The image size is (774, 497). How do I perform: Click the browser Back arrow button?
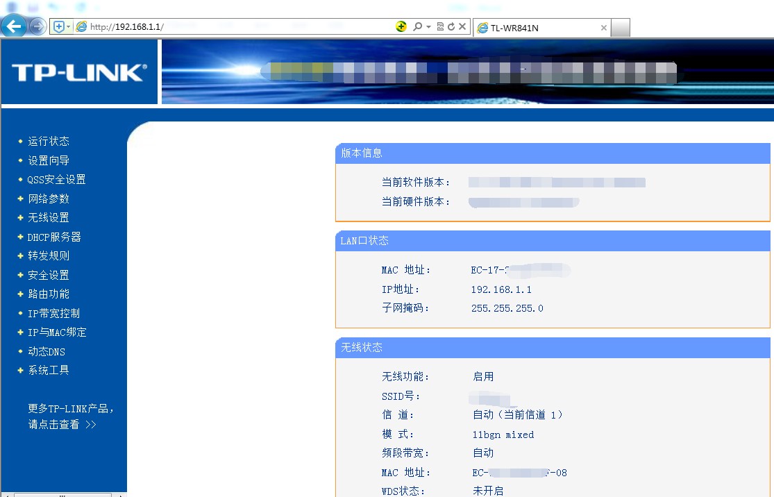coord(14,26)
